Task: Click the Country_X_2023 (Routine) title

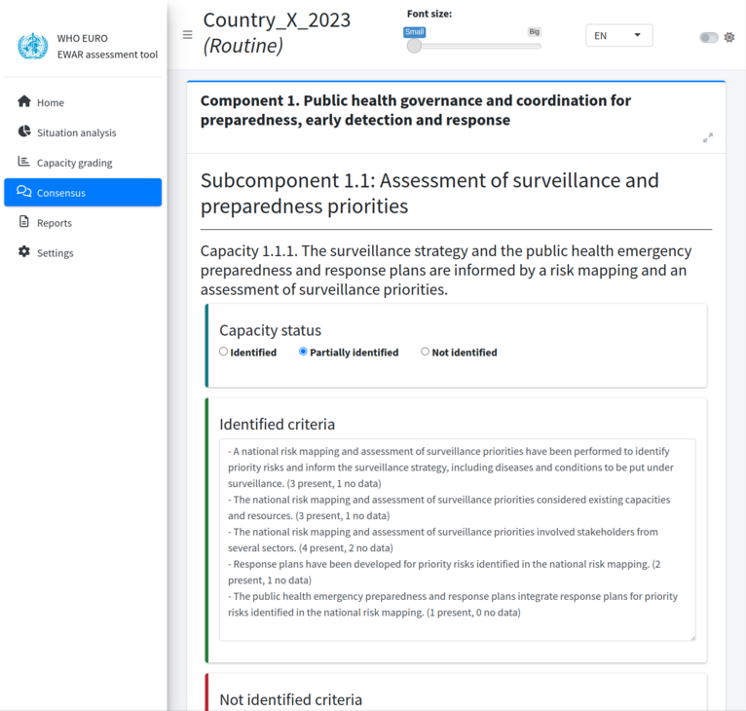Action: (277, 33)
